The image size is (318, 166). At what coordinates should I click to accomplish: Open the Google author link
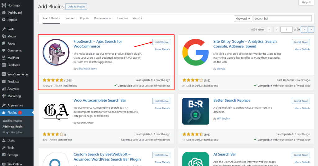(x=221, y=69)
